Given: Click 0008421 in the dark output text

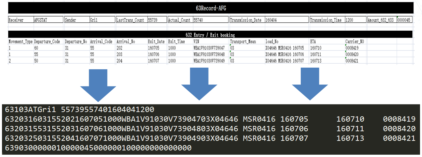Looking at the screenshot, I should click(x=399, y=139).
